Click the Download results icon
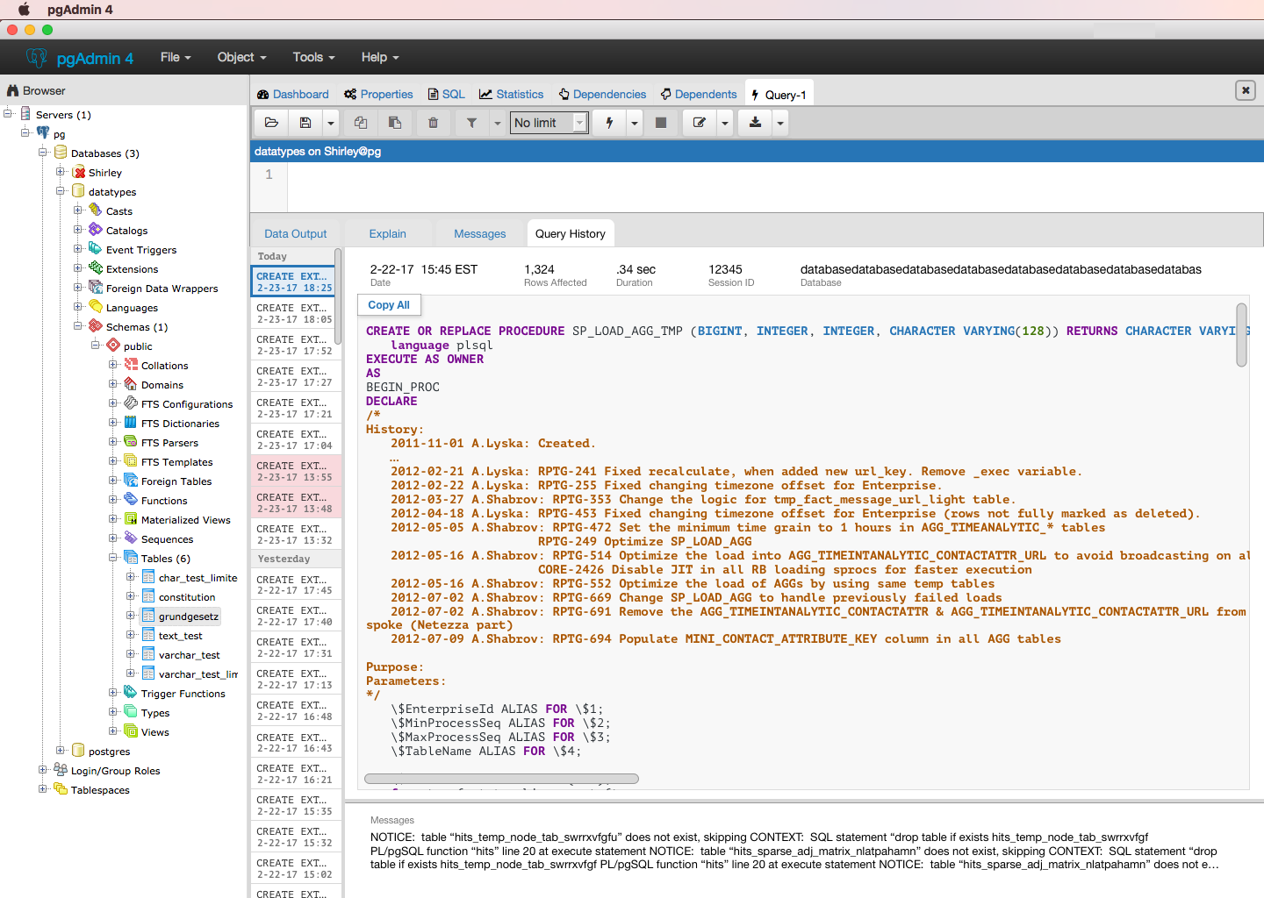The width and height of the screenshot is (1264, 898). (x=755, y=123)
